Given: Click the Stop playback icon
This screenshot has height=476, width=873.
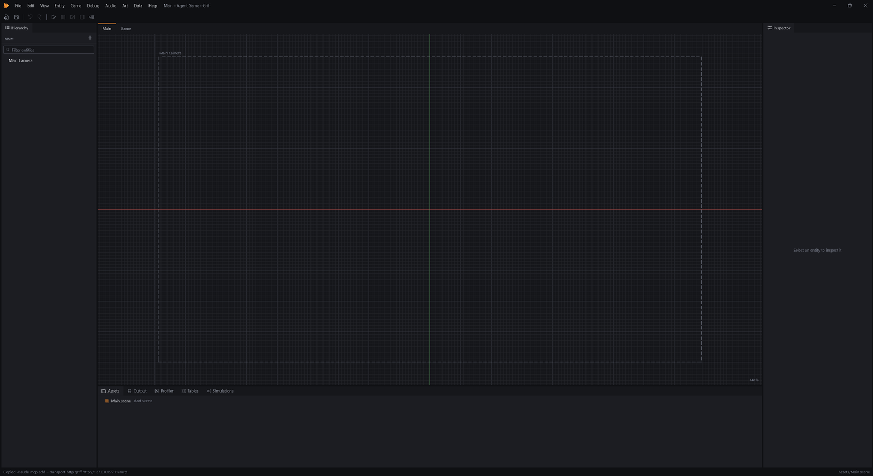Looking at the screenshot, I should click(82, 17).
